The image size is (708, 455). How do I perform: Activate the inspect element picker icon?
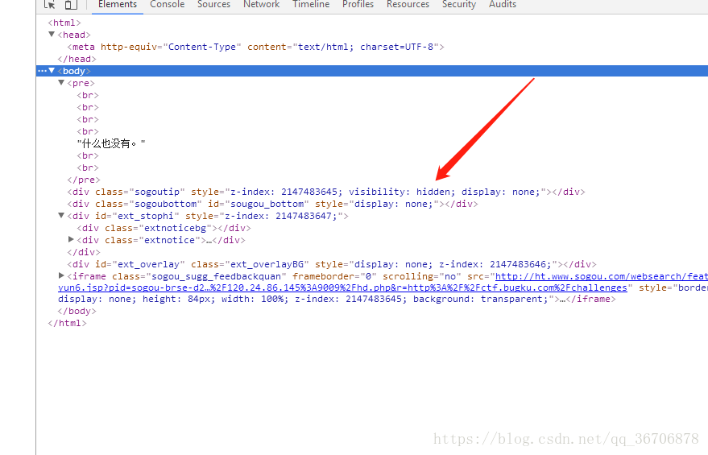49,5
